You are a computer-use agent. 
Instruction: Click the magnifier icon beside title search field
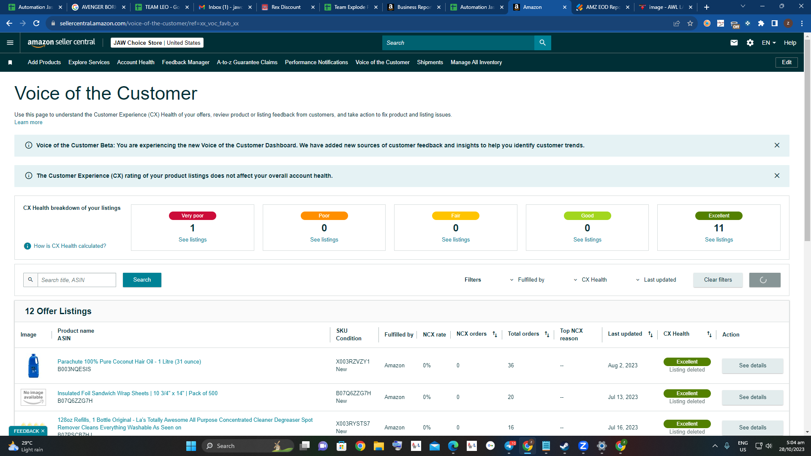click(30, 280)
